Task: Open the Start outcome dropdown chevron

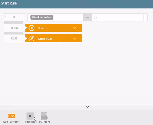Action: (x=74, y=28)
